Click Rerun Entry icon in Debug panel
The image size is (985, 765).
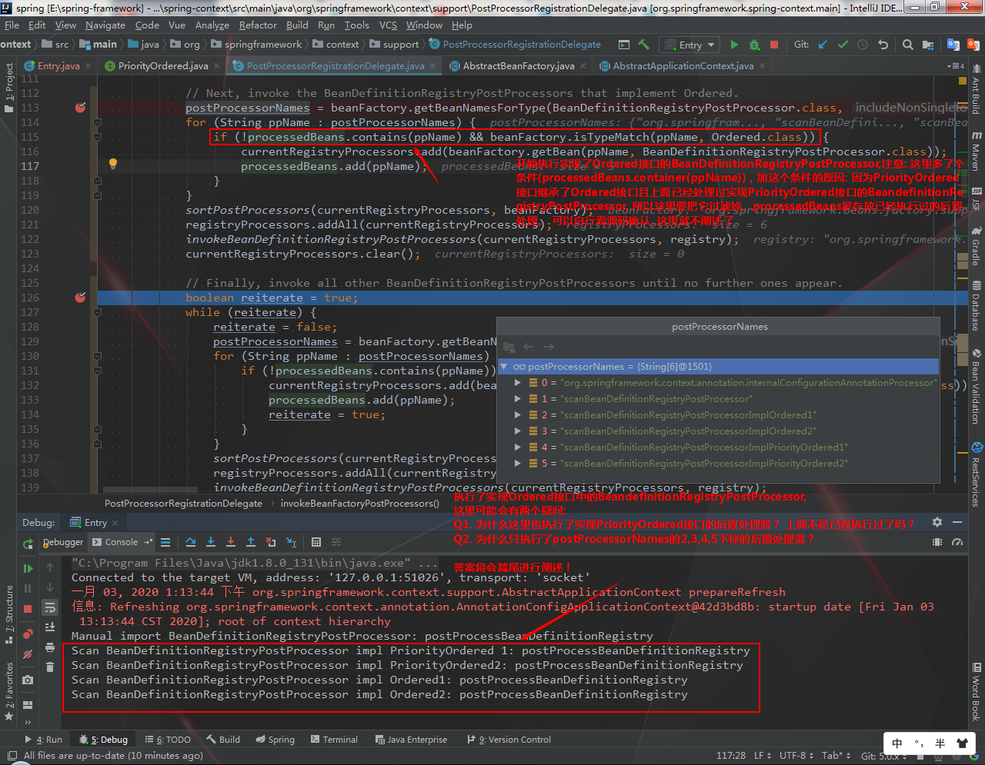28,544
